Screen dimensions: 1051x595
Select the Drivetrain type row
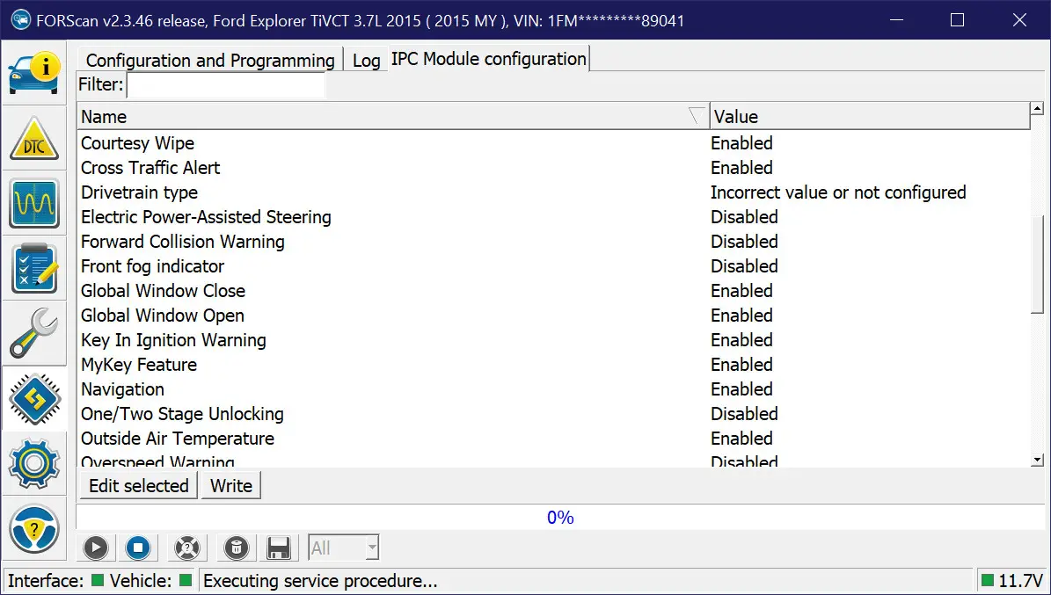[x=554, y=192]
